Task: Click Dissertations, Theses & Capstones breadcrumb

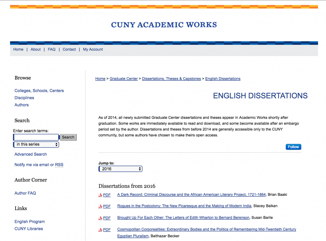Action: point(172,79)
